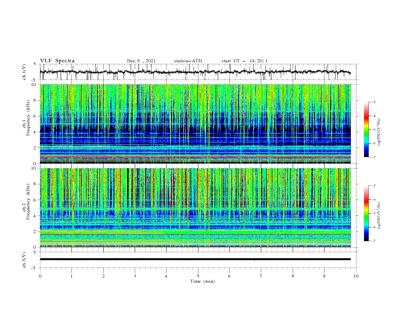Screen dimensions: 401x310
Task: Select the ch.2 "Frequency (kHz)" axis label
Action: pyautogui.click(x=28, y=202)
